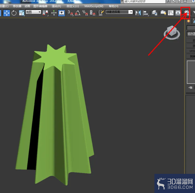Click the Mirror tool icon
Image resolution: width=195 pixels, height=193 pixels.
tap(138, 13)
